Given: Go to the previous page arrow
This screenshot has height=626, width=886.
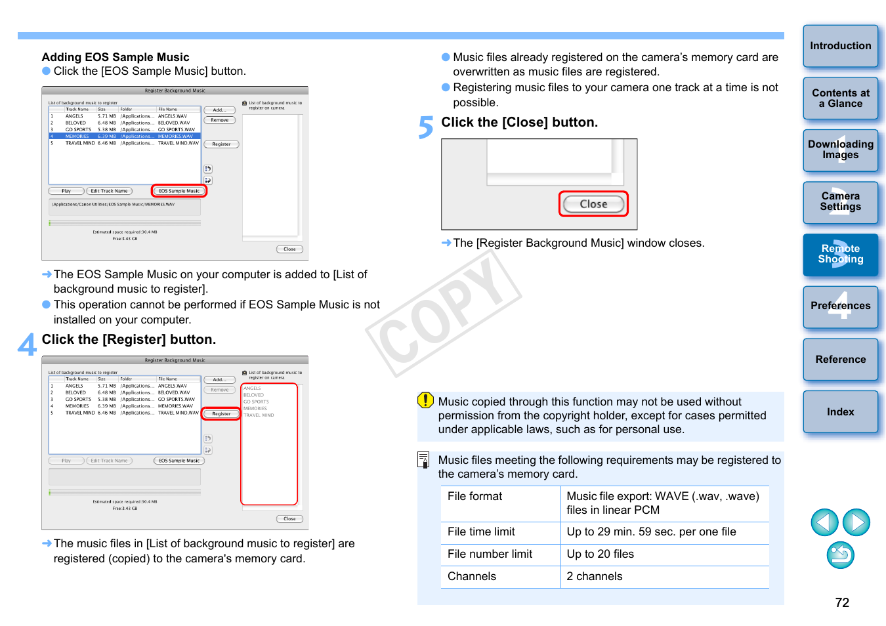Looking at the screenshot, I should click(824, 522).
